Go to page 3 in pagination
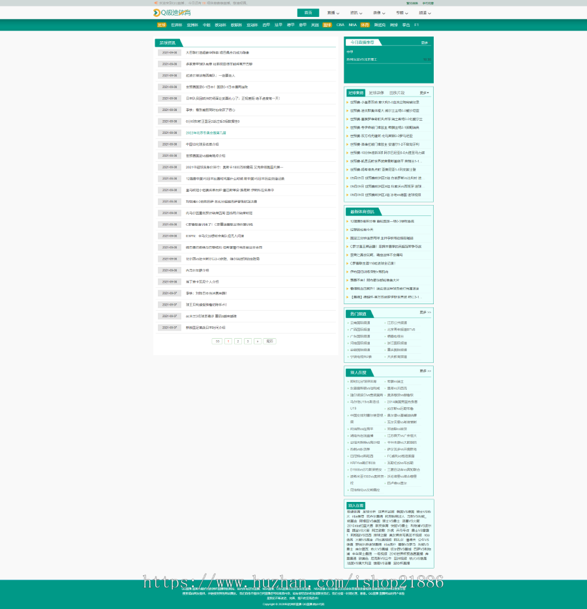This screenshot has height=609, width=587. [248, 341]
